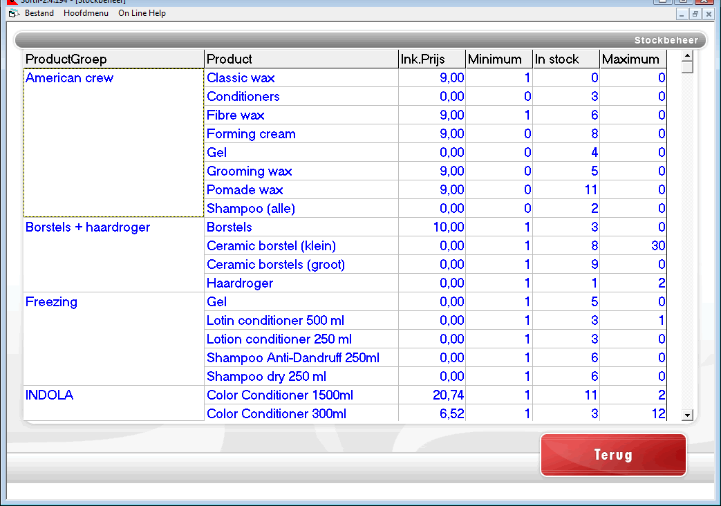This screenshot has width=721, height=506.
Task: Select Color Conditioner 1500ml
Action: tap(301, 395)
